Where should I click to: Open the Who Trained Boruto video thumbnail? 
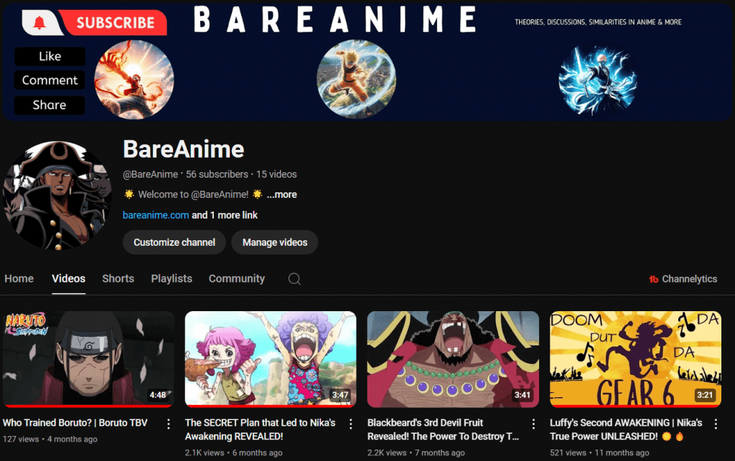point(88,359)
